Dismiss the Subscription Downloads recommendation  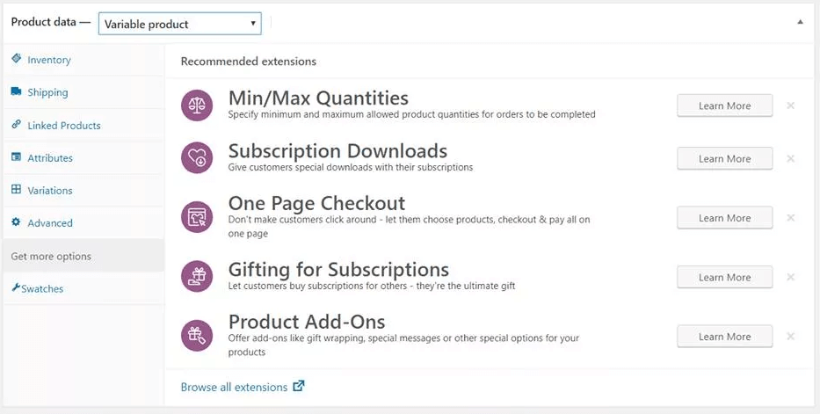(x=791, y=158)
